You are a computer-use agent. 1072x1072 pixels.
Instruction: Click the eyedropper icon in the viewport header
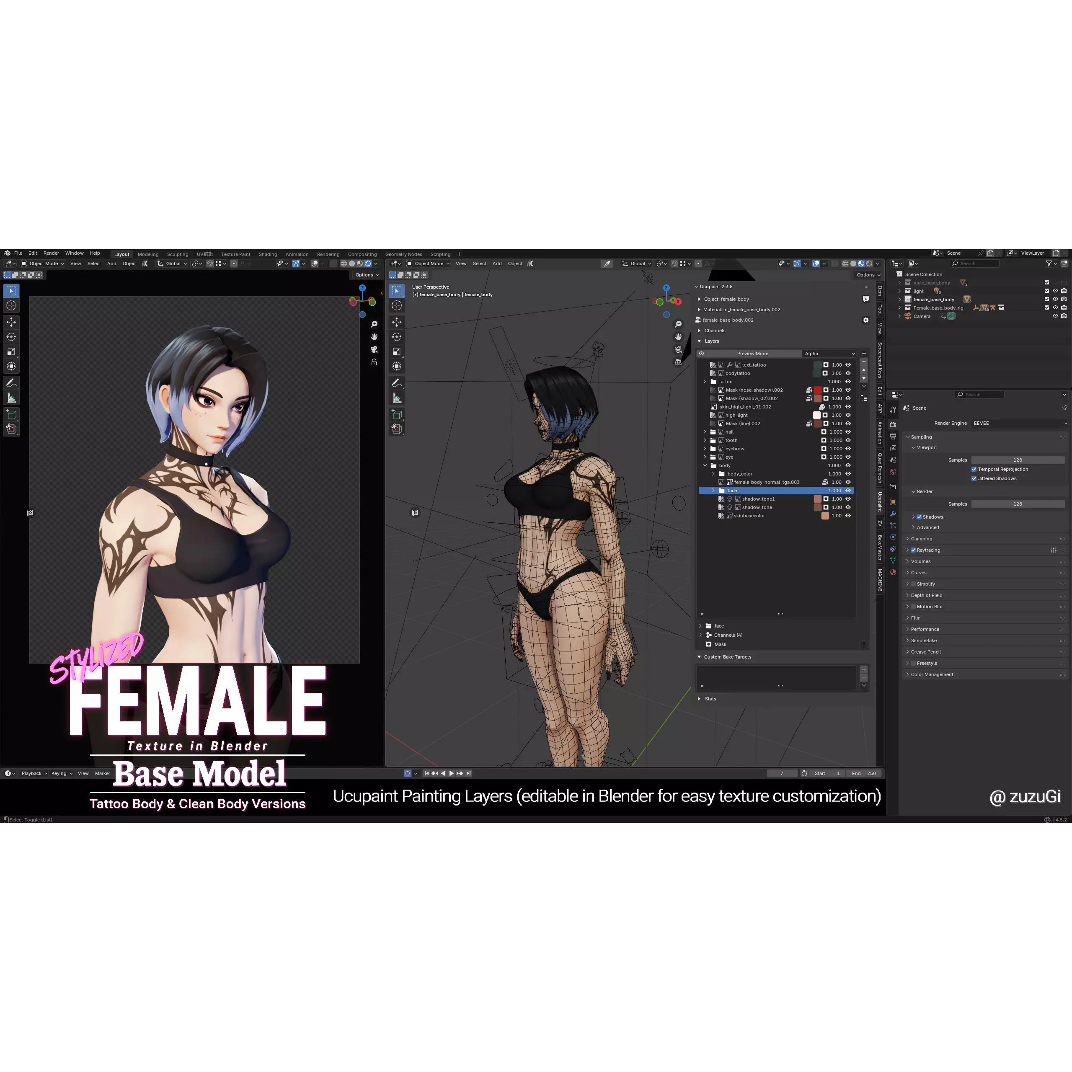click(x=607, y=263)
